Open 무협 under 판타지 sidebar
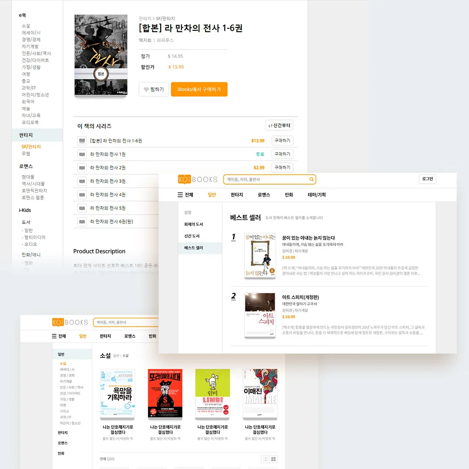The image size is (469, 469). 26,153
